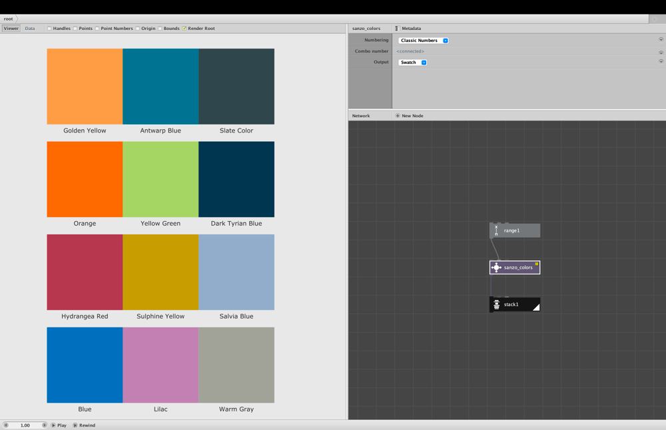This screenshot has width=666, height=430.
Task: Open the Classic Numbers dropdown
Action: (x=424, y=41)
